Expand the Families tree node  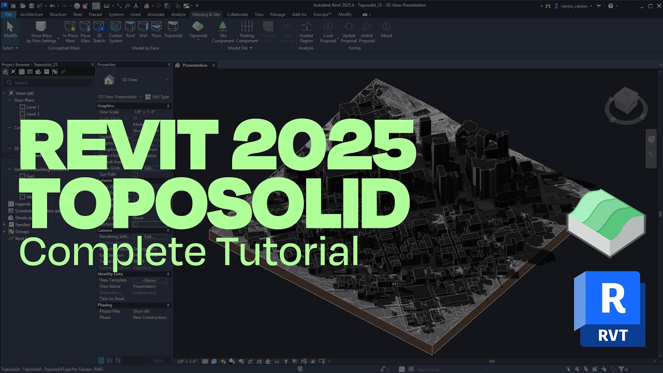[x=4, y=225]
